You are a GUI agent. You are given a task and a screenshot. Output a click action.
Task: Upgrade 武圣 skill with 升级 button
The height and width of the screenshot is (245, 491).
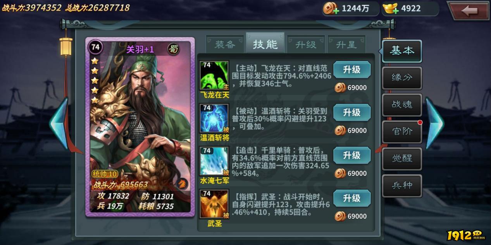352,198
